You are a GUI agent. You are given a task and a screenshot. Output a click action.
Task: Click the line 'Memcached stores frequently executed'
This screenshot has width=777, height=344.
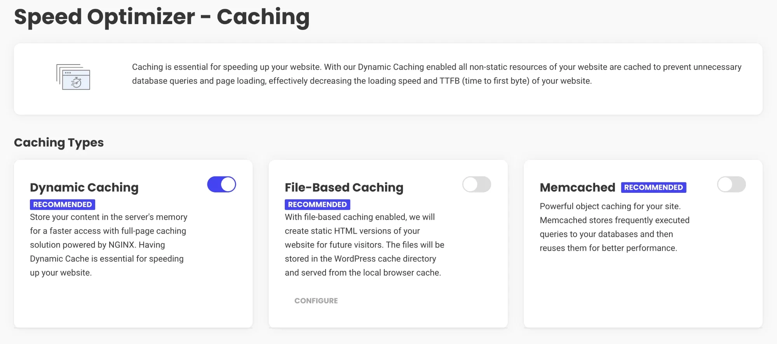point(615,220)
